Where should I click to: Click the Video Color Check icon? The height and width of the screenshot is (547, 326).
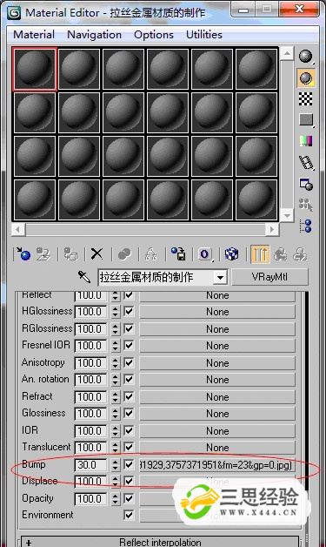click(306, 141)
